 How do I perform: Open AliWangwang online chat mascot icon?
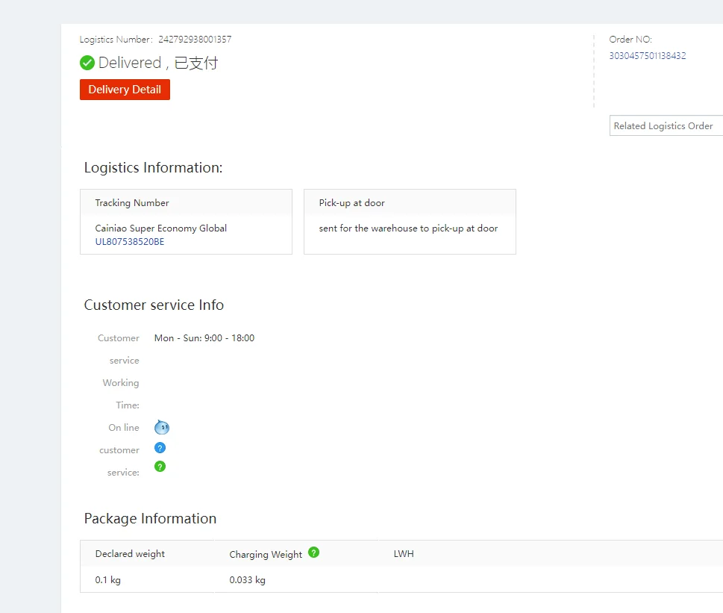161,428
